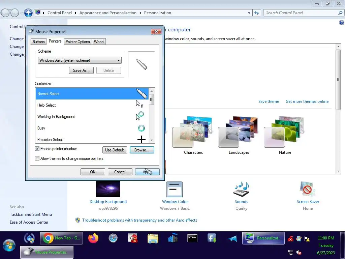Switch to the Wheel tab
Image resolution: width=345 pixels, height=259 pixels.
pos(99,41)
